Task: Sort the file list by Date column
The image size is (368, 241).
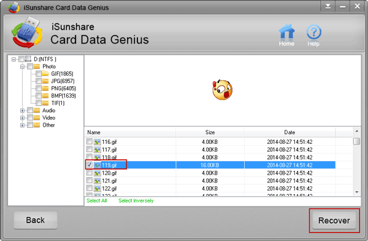Action: [289, 132]
